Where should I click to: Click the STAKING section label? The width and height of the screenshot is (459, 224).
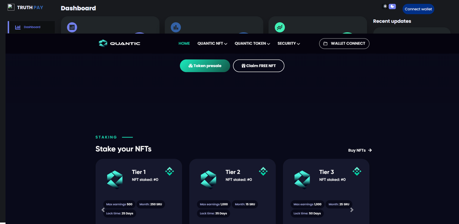pos(106,137)
